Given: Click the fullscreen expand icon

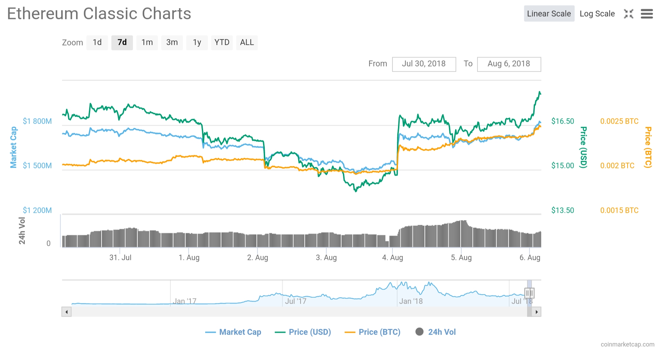Looking at the screenshot, I should 629,14.
